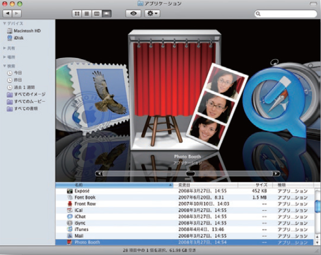The height and width of the screenshot is (255, 321).
Task: Collapse the デバイス section
Action: 4,23
